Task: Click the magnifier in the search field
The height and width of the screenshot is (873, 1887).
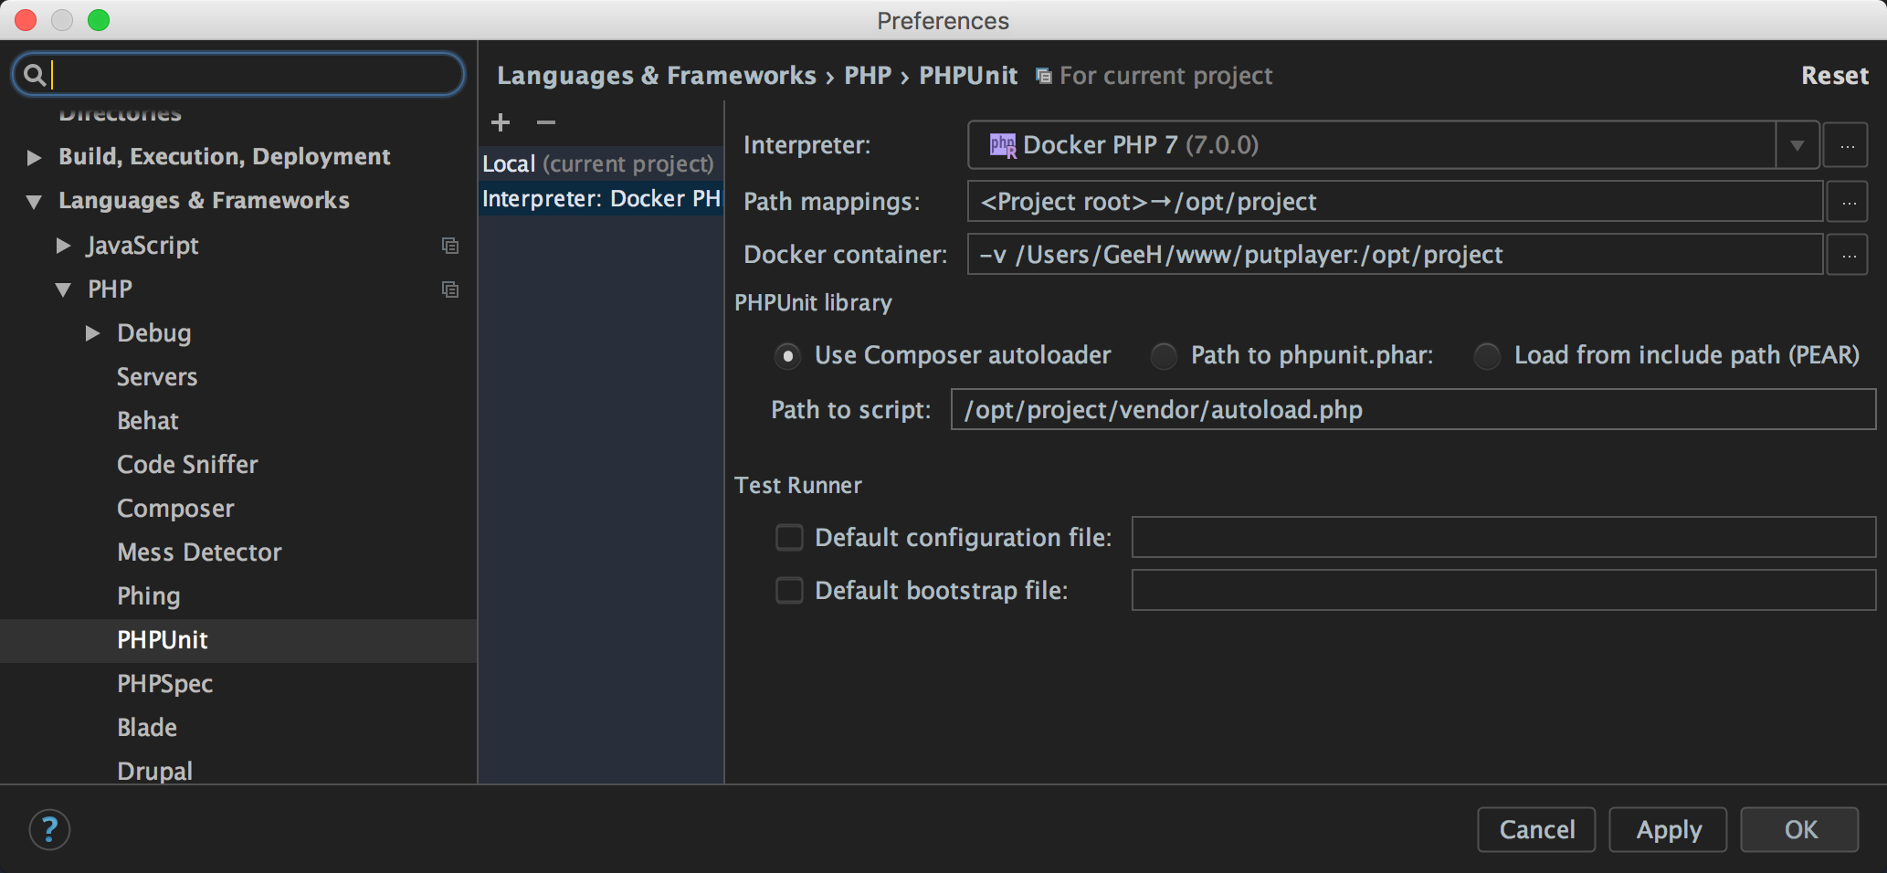Action: click(x=35, y=74)
